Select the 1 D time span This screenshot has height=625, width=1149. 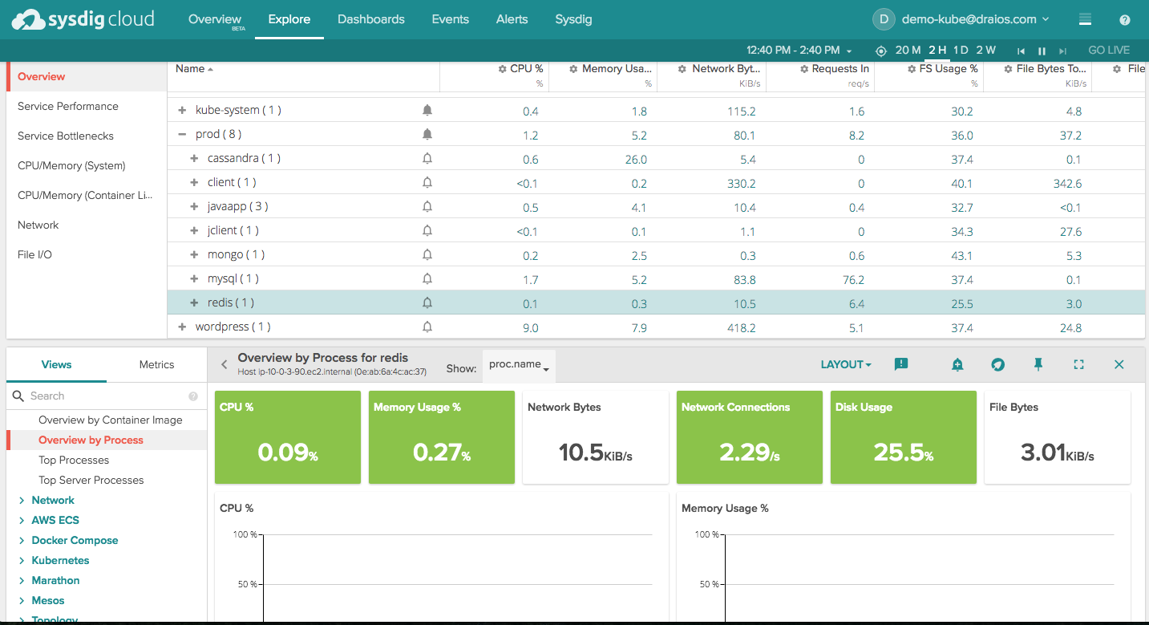[x=961, y=51]
